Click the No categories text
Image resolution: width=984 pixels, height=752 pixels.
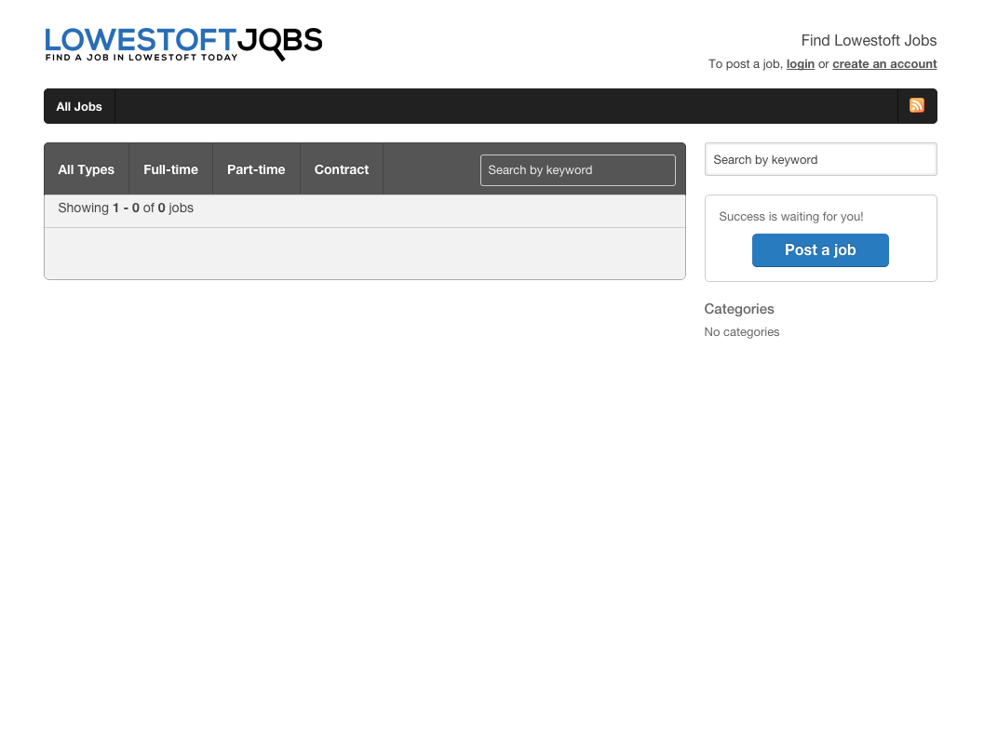click(742, 331)
